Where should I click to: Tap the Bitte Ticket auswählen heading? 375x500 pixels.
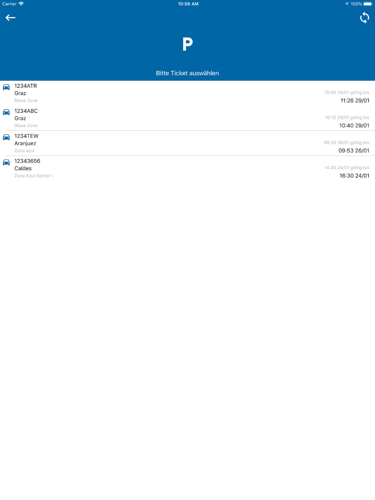pos(187,73)
